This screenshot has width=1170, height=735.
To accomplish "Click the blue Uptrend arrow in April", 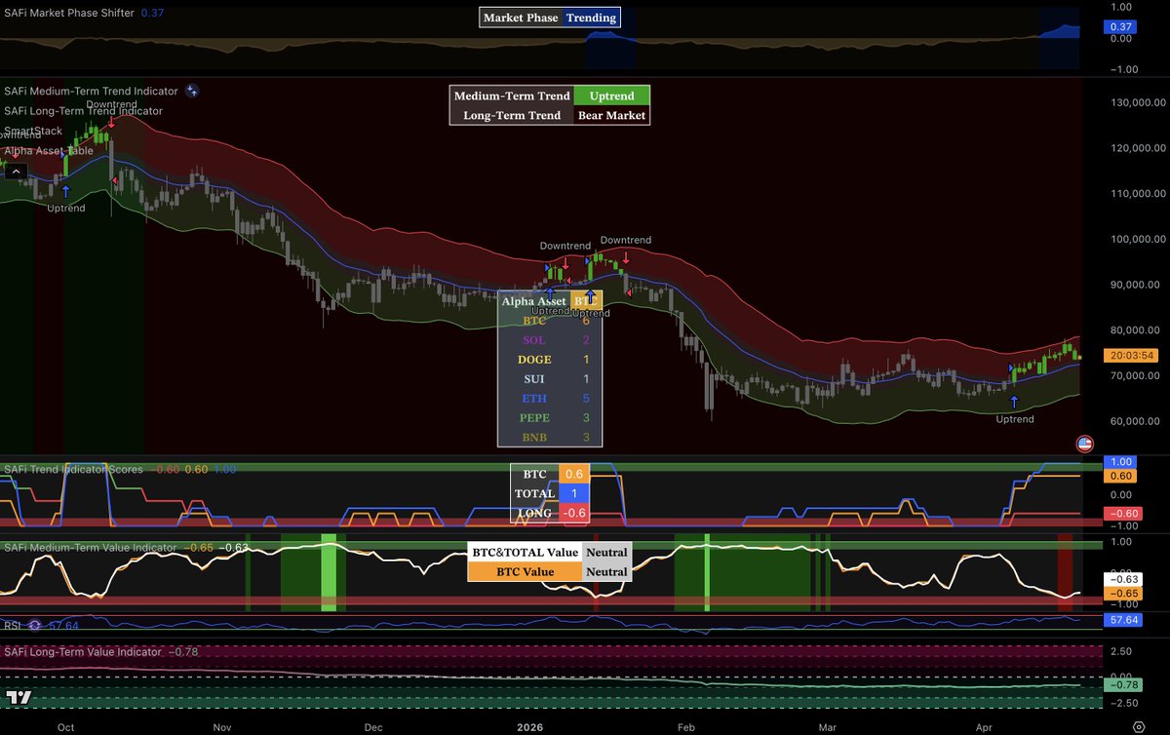I will 1014,403.
